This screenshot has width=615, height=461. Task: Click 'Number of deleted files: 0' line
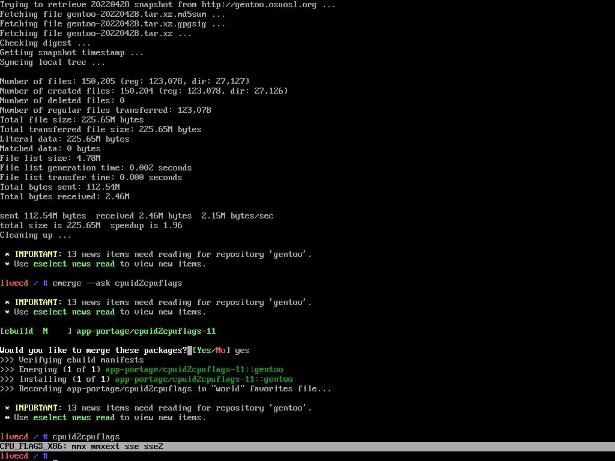tap(62, 101)
